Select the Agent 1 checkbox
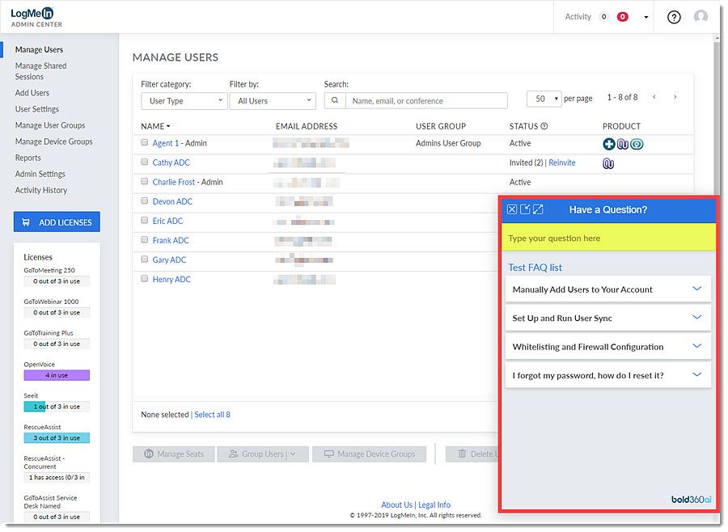This screenshot has height=532, width=728. (x=145, y=142)
